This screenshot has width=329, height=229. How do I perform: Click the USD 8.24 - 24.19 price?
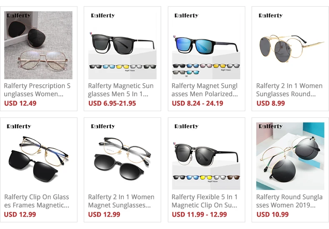click(197, 103)
